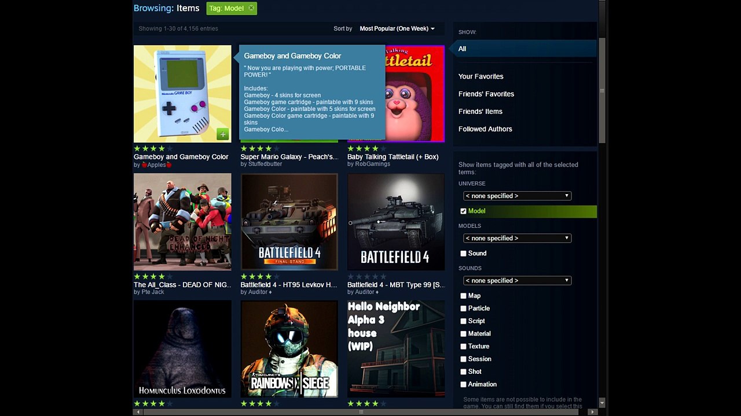Click the Items breadcrumb after Browsing
The width and height of the screenshot is (741, 416).
[188, 8]
